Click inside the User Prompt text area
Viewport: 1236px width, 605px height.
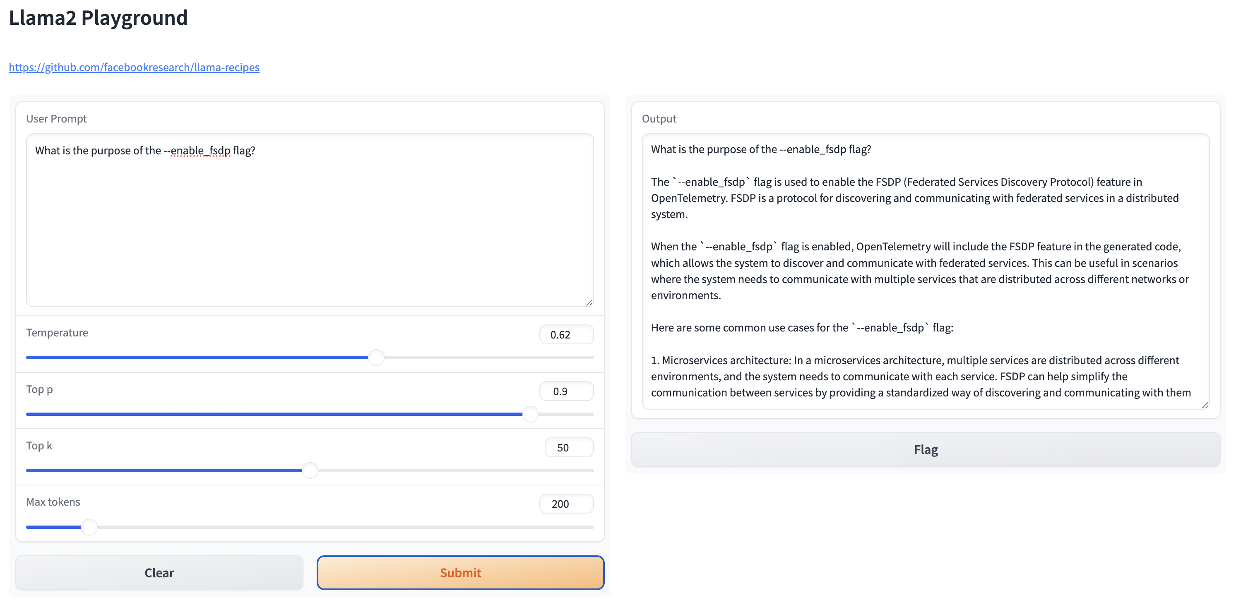310,221
